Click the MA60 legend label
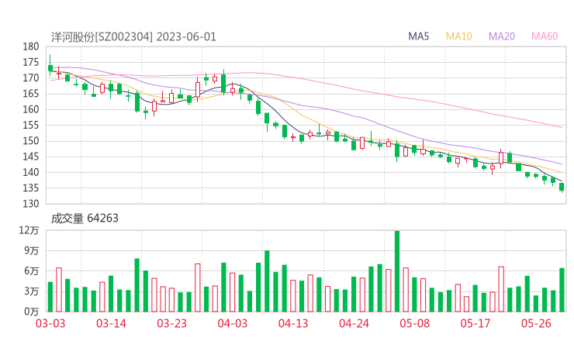574x341 pixels. [545, 36]
